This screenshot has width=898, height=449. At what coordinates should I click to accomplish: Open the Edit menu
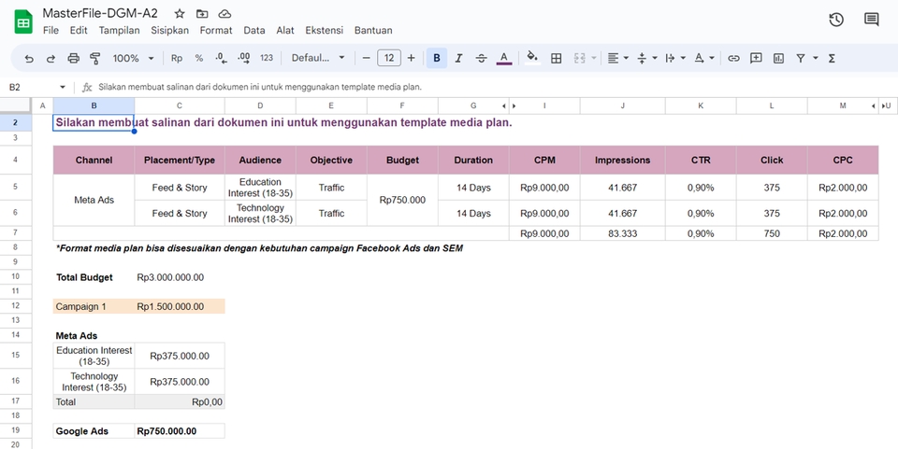[79, 31]
